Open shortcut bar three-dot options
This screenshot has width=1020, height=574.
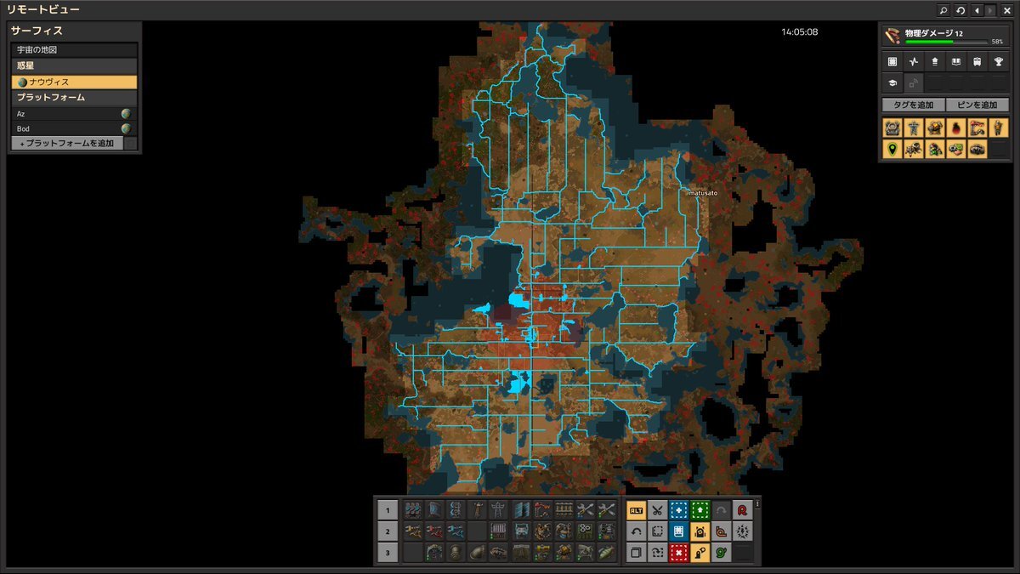[757, 503]
